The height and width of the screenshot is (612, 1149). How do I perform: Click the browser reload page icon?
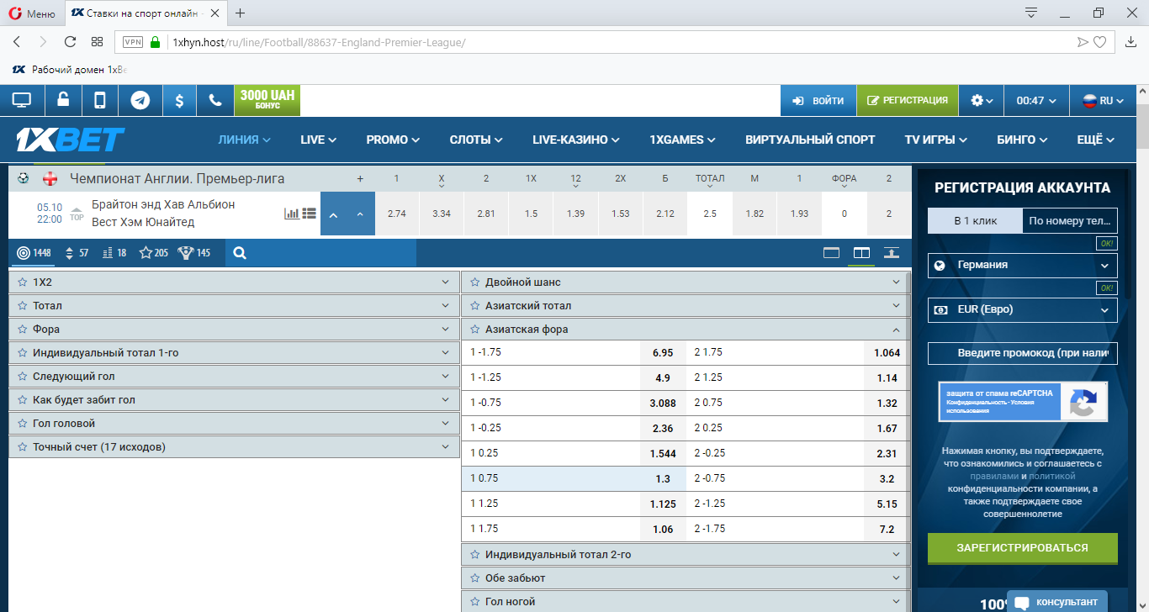click(x=70, y=42)
